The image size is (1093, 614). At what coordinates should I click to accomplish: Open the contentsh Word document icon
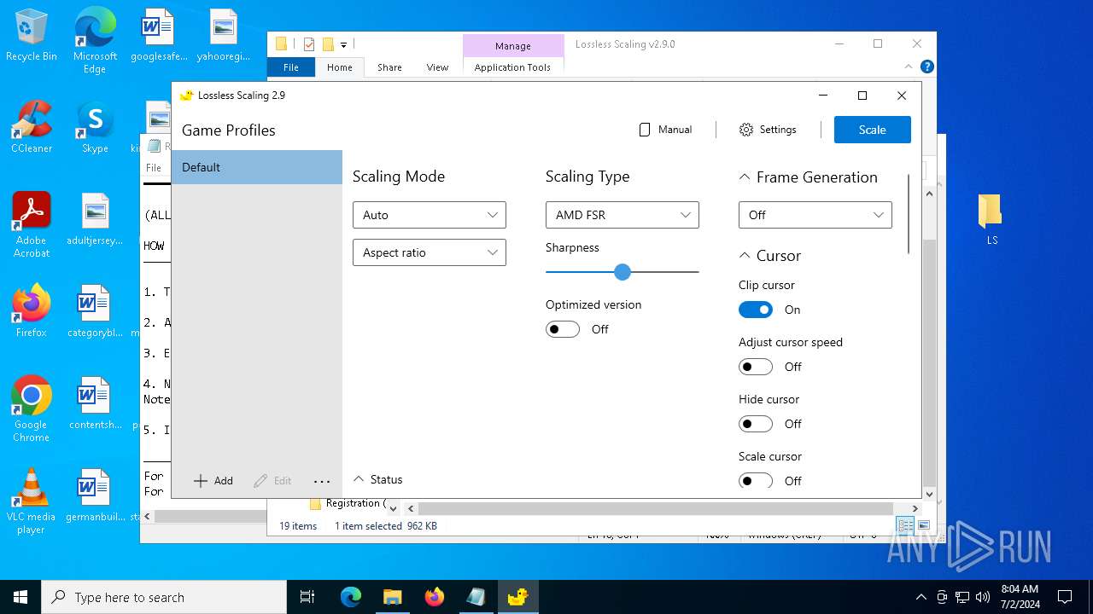(x=95, y=404)
